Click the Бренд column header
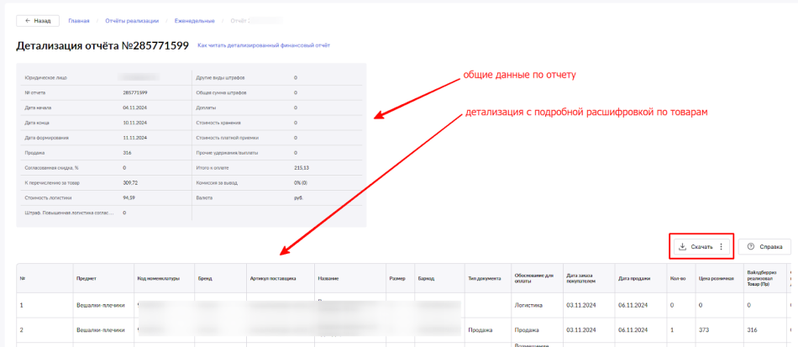The width and height of the screenshot is (798, 347). pyautogui.click(x=206, y=277)
